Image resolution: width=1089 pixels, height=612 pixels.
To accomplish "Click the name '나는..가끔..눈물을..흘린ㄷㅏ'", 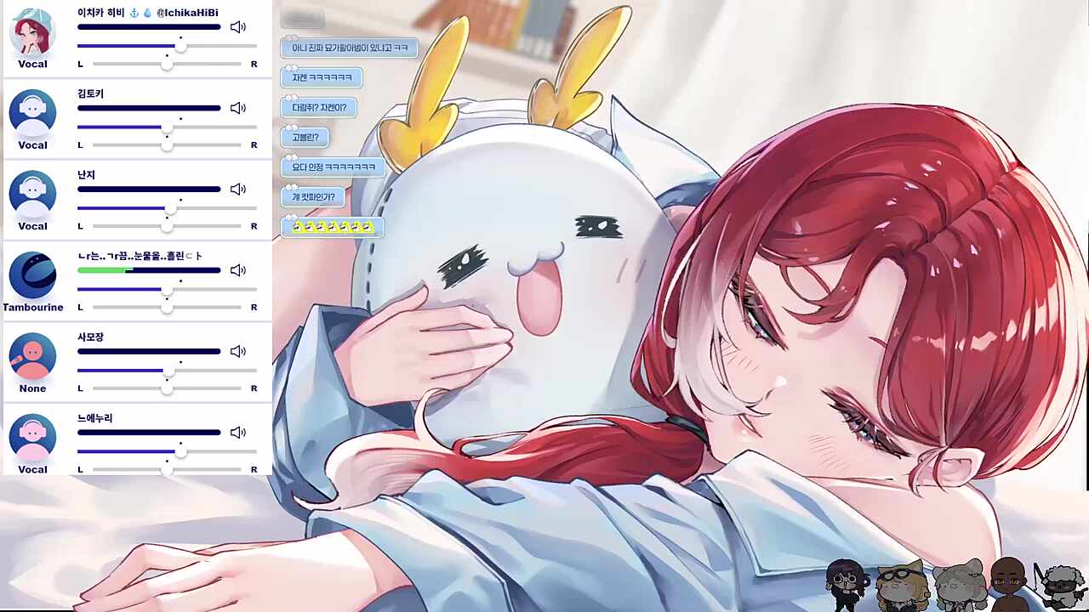I will [140, 256].
